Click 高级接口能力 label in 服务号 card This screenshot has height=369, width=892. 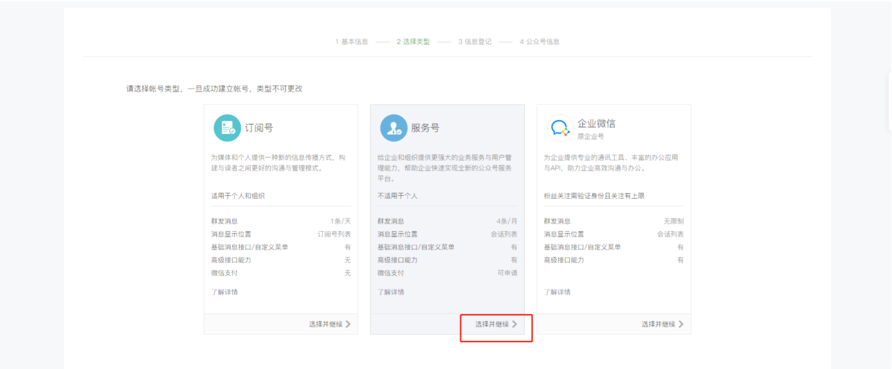(x=398, y=260)
